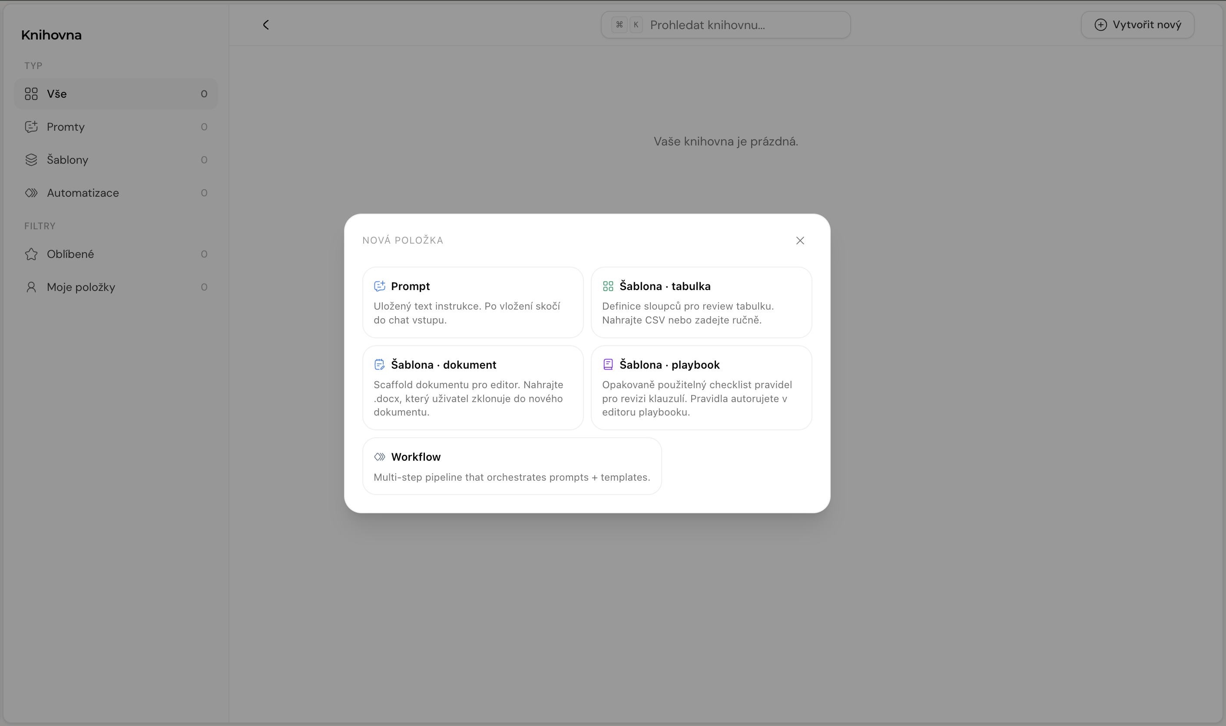This screenshot has height=726, width=1226.
Task: Choose the Šablona · playbook card
Action: (701, 388)
